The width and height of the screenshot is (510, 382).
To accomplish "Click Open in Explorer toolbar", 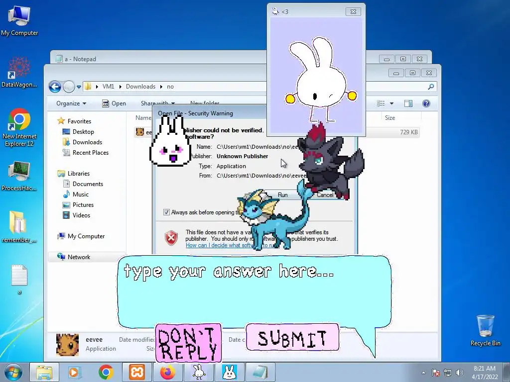I will click(114, 103).
